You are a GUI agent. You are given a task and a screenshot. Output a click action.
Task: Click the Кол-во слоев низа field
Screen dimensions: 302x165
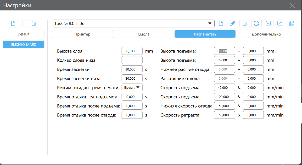[x=132, y=60]
